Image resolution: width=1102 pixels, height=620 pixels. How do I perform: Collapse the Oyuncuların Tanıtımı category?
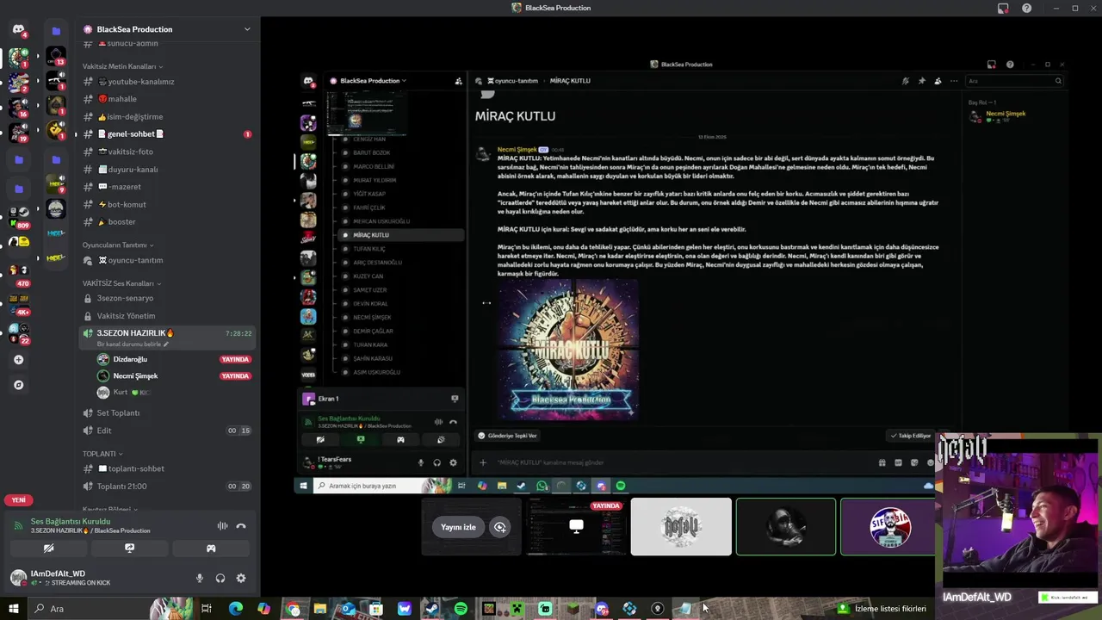tap(118, 245)
